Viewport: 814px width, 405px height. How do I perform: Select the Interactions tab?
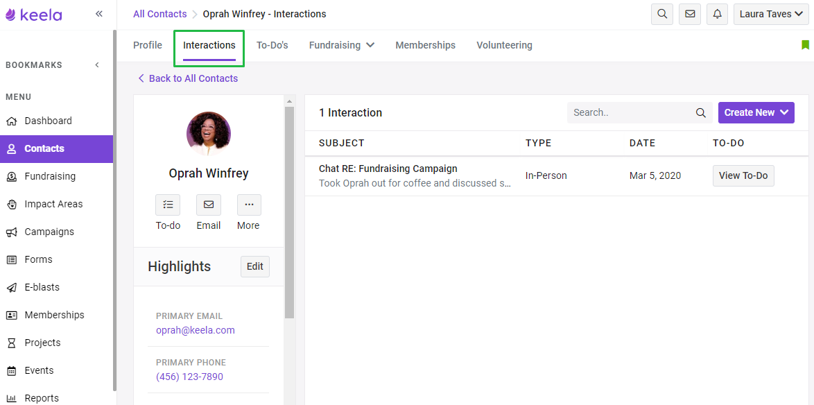(x=209, y=45)
